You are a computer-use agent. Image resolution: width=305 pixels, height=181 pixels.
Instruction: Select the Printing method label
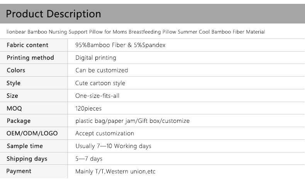pos(30,58)
